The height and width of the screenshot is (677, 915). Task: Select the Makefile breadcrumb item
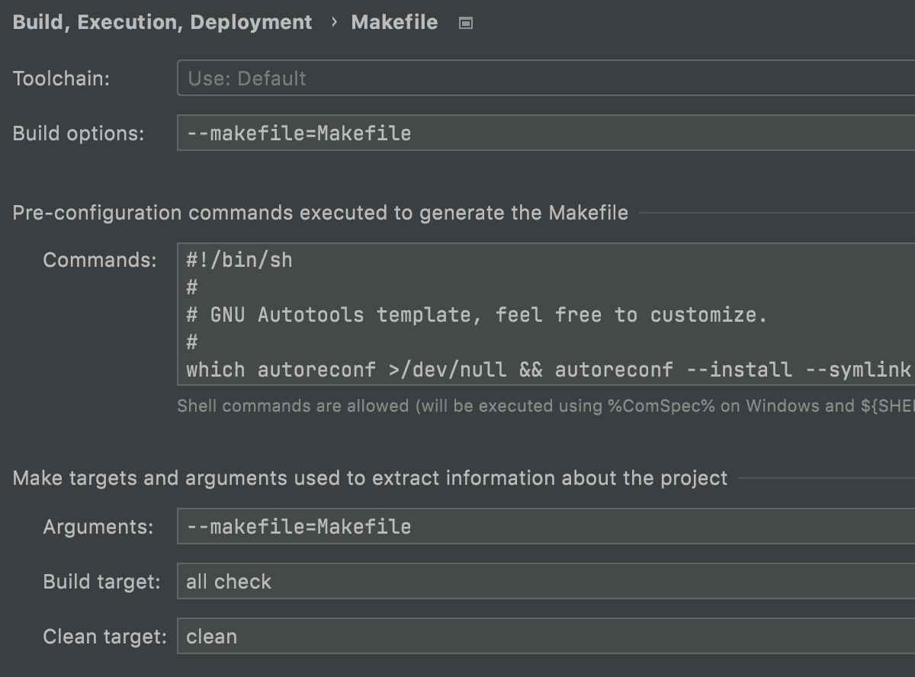click(x=394, y=22)
